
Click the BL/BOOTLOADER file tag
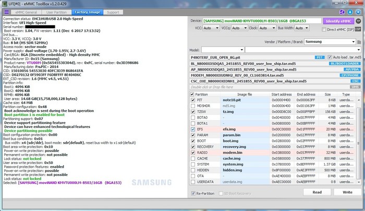tap(345, 63)
